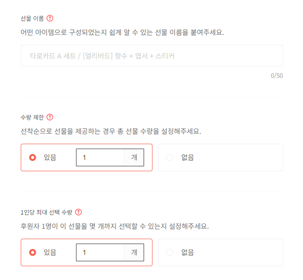
Task: Click the 개 unit in 1인당 최대 선택 수량
Action: tap(134, 252)
